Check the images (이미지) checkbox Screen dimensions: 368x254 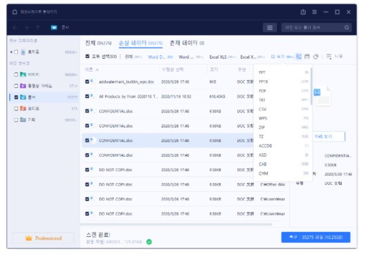pos(16,75)
